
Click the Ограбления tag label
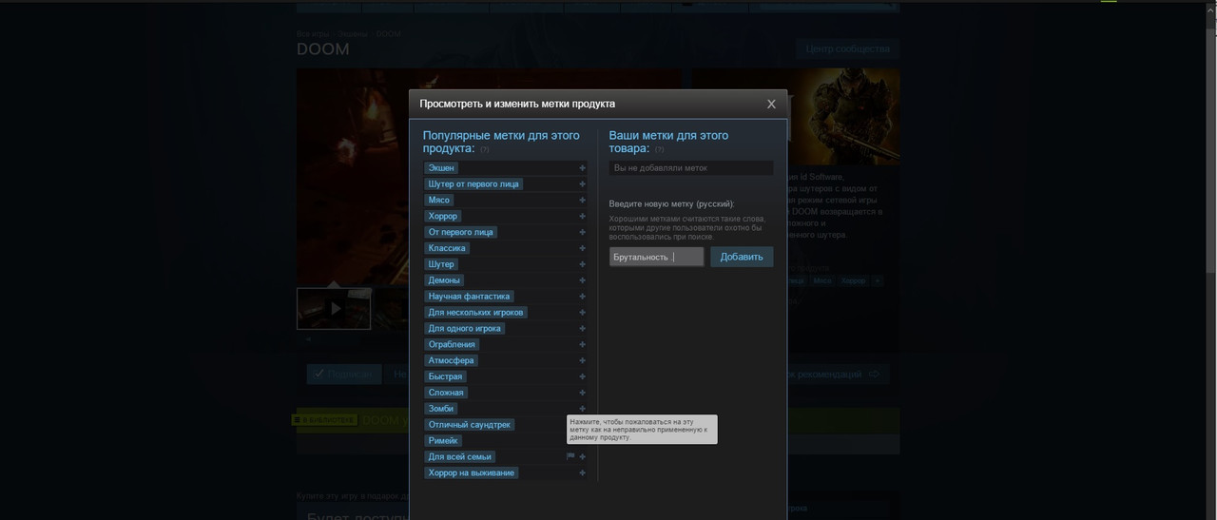452,345
